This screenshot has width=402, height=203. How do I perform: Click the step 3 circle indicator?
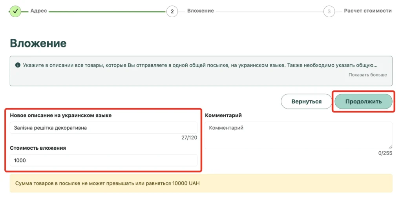329,11
